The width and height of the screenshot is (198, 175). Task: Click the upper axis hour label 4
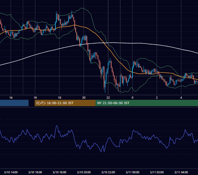tap(181, 98)
